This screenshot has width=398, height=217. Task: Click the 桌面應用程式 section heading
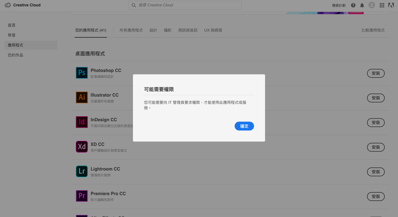pos(90,54)
